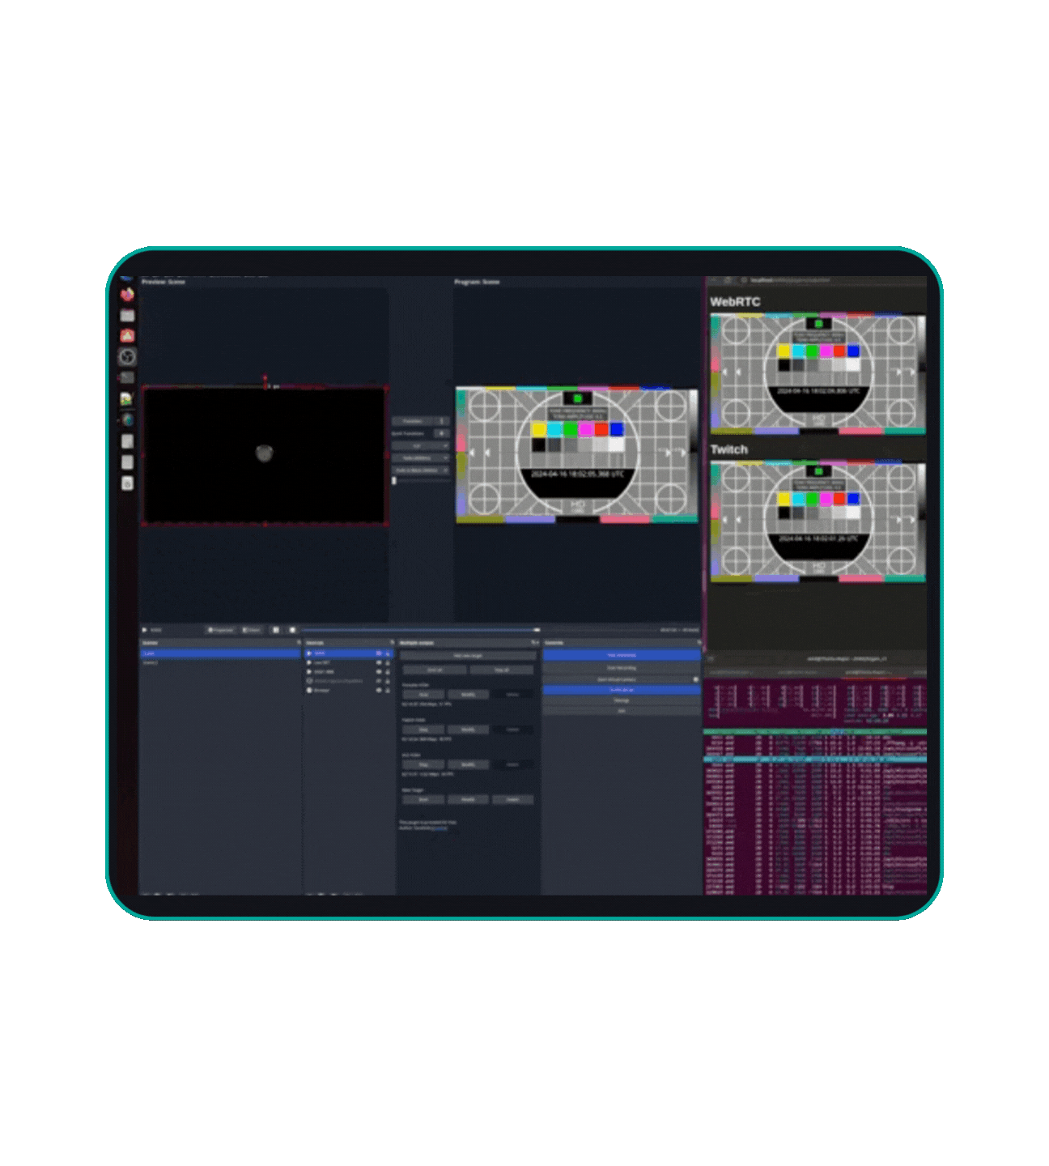Click Add new target in Multiple output
The image size is (1049, 1166).
coord(468,655)
